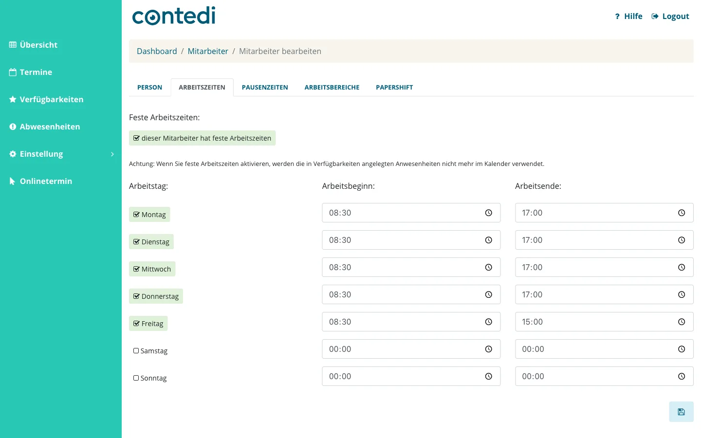Screen dimensions: 701x438
Task: Click the Logout icon in header
Action: (x=655, y=16)
